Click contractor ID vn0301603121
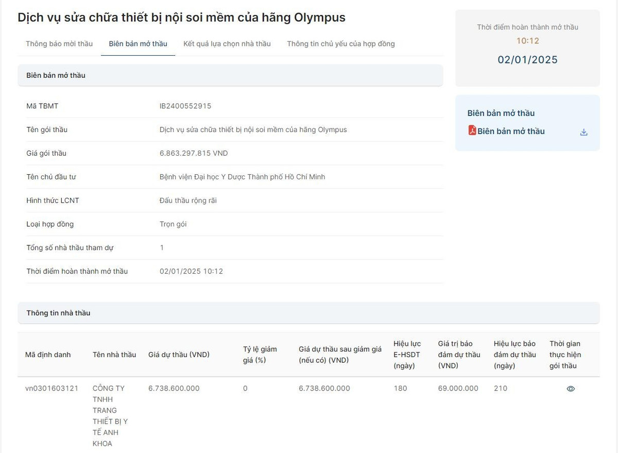The width and height of the screenshot is (618, 453). pyautogui.click(x=51, y=388)
